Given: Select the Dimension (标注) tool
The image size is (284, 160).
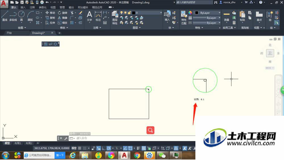Looking at the screenshot, I should (x=98, y=16).
